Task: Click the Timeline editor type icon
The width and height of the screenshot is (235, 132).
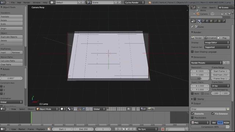Action: pos(3,129)
